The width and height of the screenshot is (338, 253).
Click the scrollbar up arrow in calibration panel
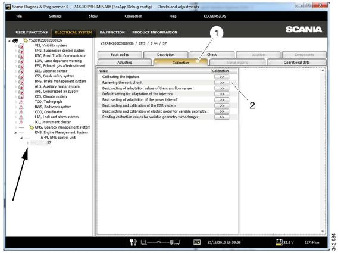(x=323, y=70)
